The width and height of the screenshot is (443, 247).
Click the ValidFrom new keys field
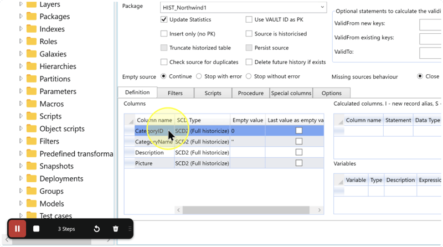430,25
